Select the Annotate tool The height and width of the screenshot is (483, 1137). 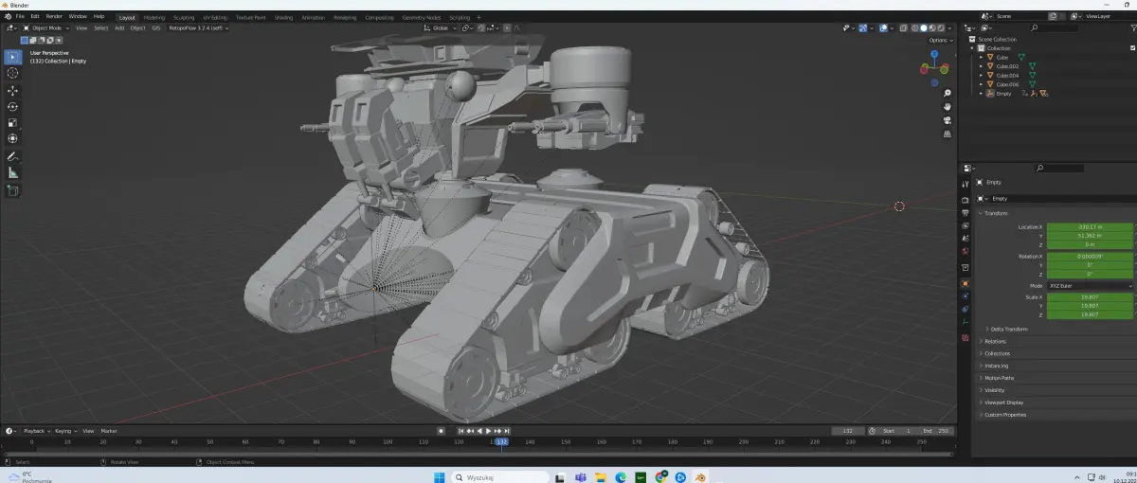click(12, 156)
